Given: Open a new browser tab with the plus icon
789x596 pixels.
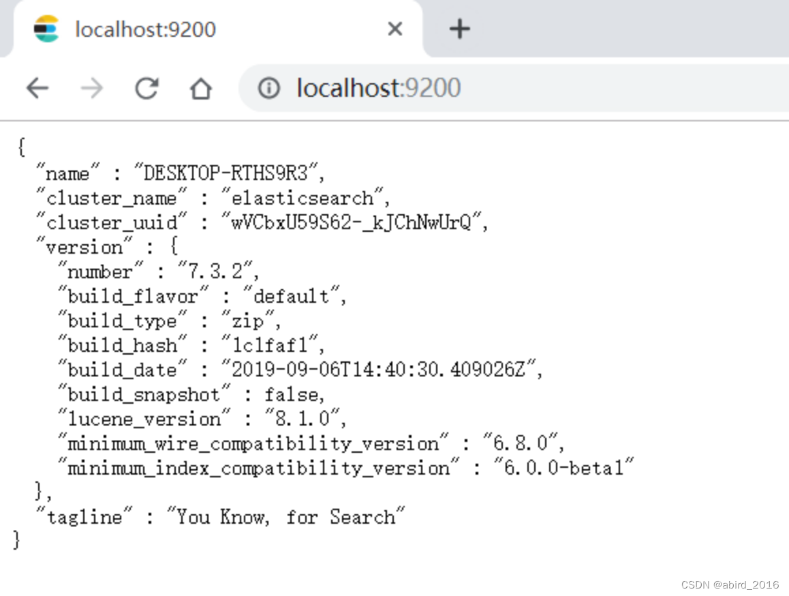Looking at the screenshot, I should [x=459, y=28].
